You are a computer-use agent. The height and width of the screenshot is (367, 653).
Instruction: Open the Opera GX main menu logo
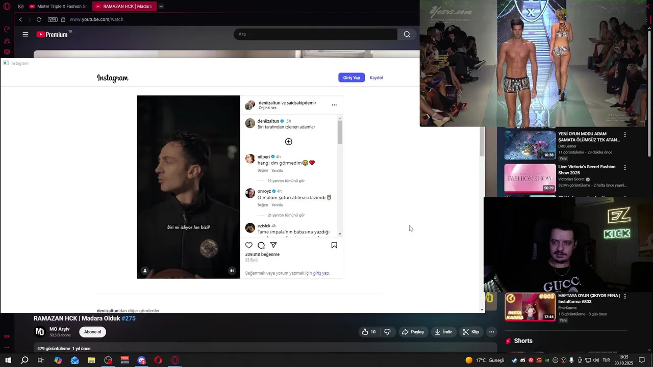tap(7, 6)
